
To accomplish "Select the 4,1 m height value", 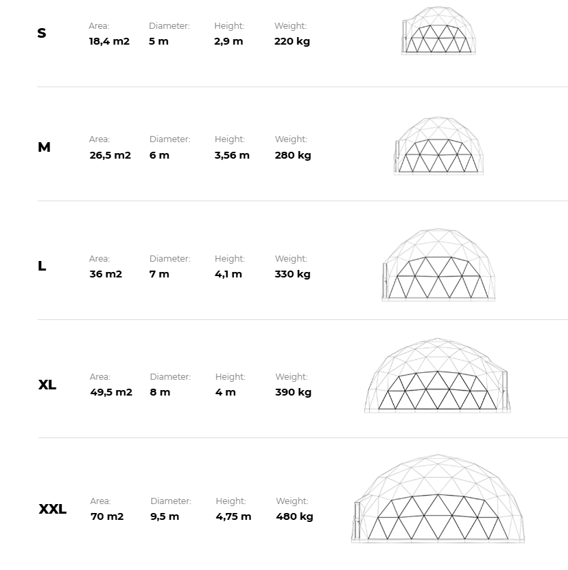I will pyautogui.click(x=228, y=274).
